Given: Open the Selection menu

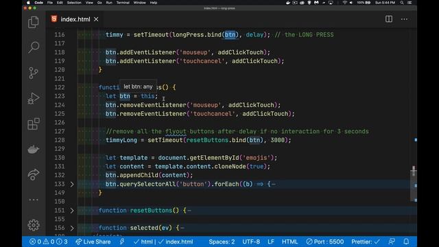Looking at the screenshot, I should [x=74, y=3].
